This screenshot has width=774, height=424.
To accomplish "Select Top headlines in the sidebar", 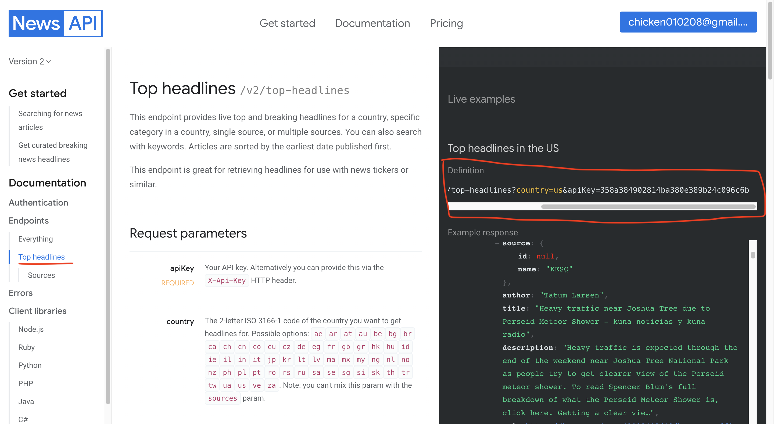I will 41,257.
